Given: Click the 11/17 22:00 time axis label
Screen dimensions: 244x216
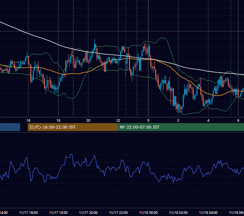Looking at the screenshot, I should [118, 212].
